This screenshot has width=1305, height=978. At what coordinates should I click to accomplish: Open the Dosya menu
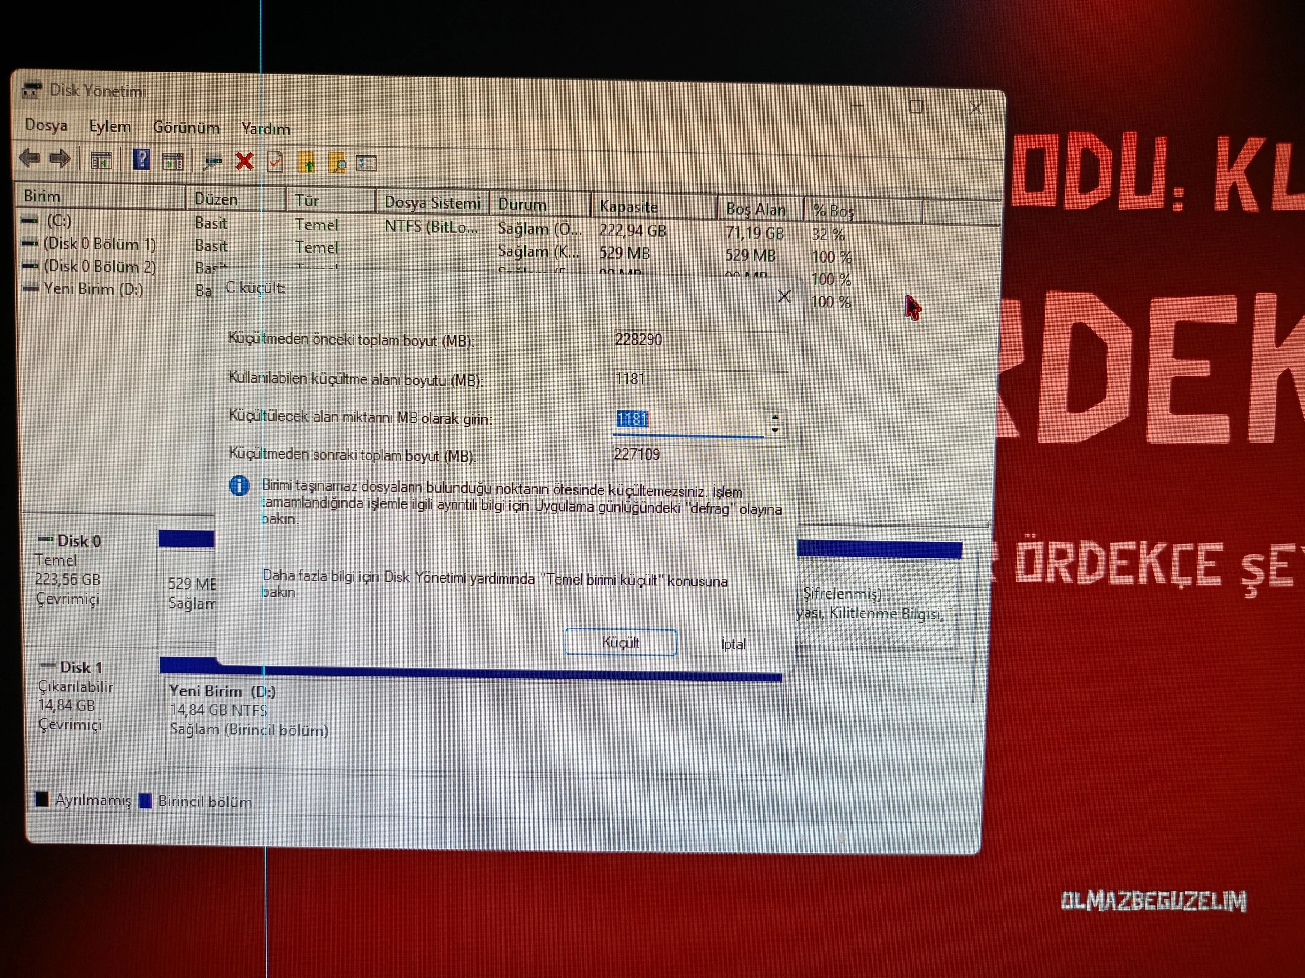point(46,125)
